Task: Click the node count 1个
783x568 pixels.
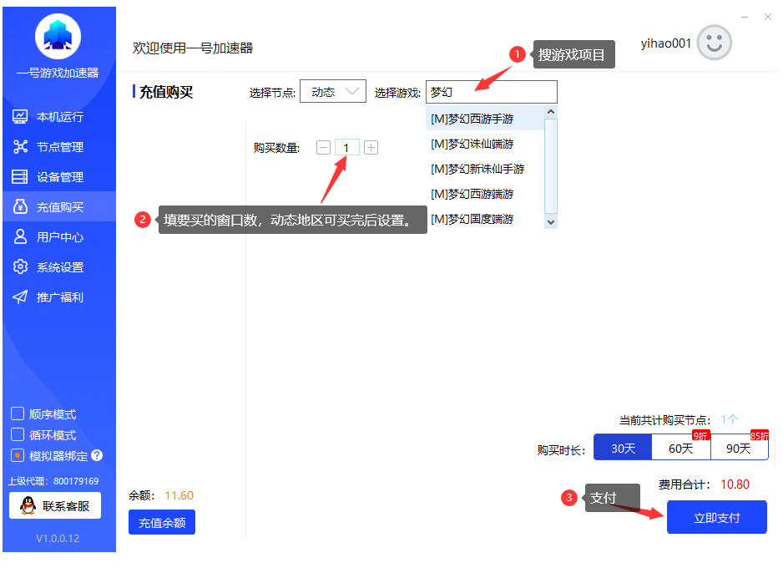Action: [x=729, y=419]
